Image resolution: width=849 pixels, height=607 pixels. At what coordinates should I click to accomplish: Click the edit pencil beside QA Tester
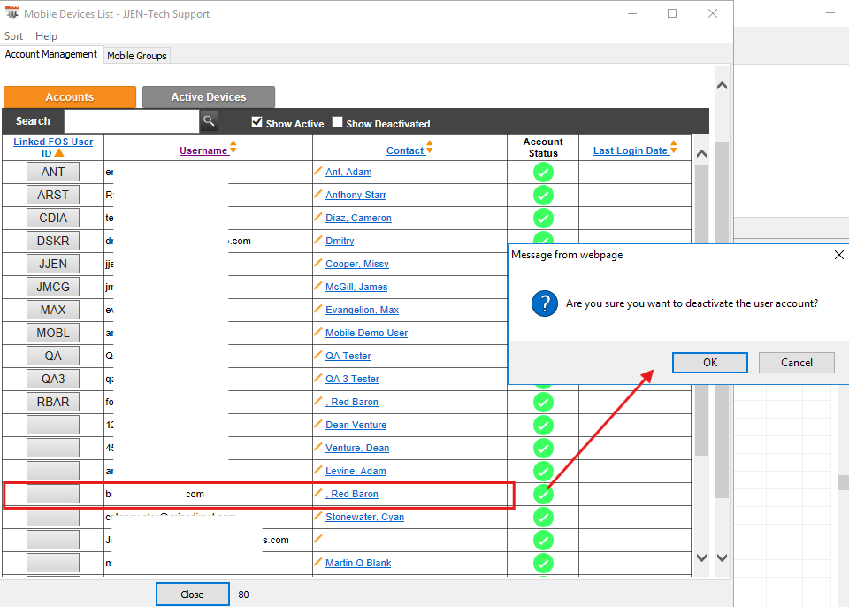[x=318, y=356]
